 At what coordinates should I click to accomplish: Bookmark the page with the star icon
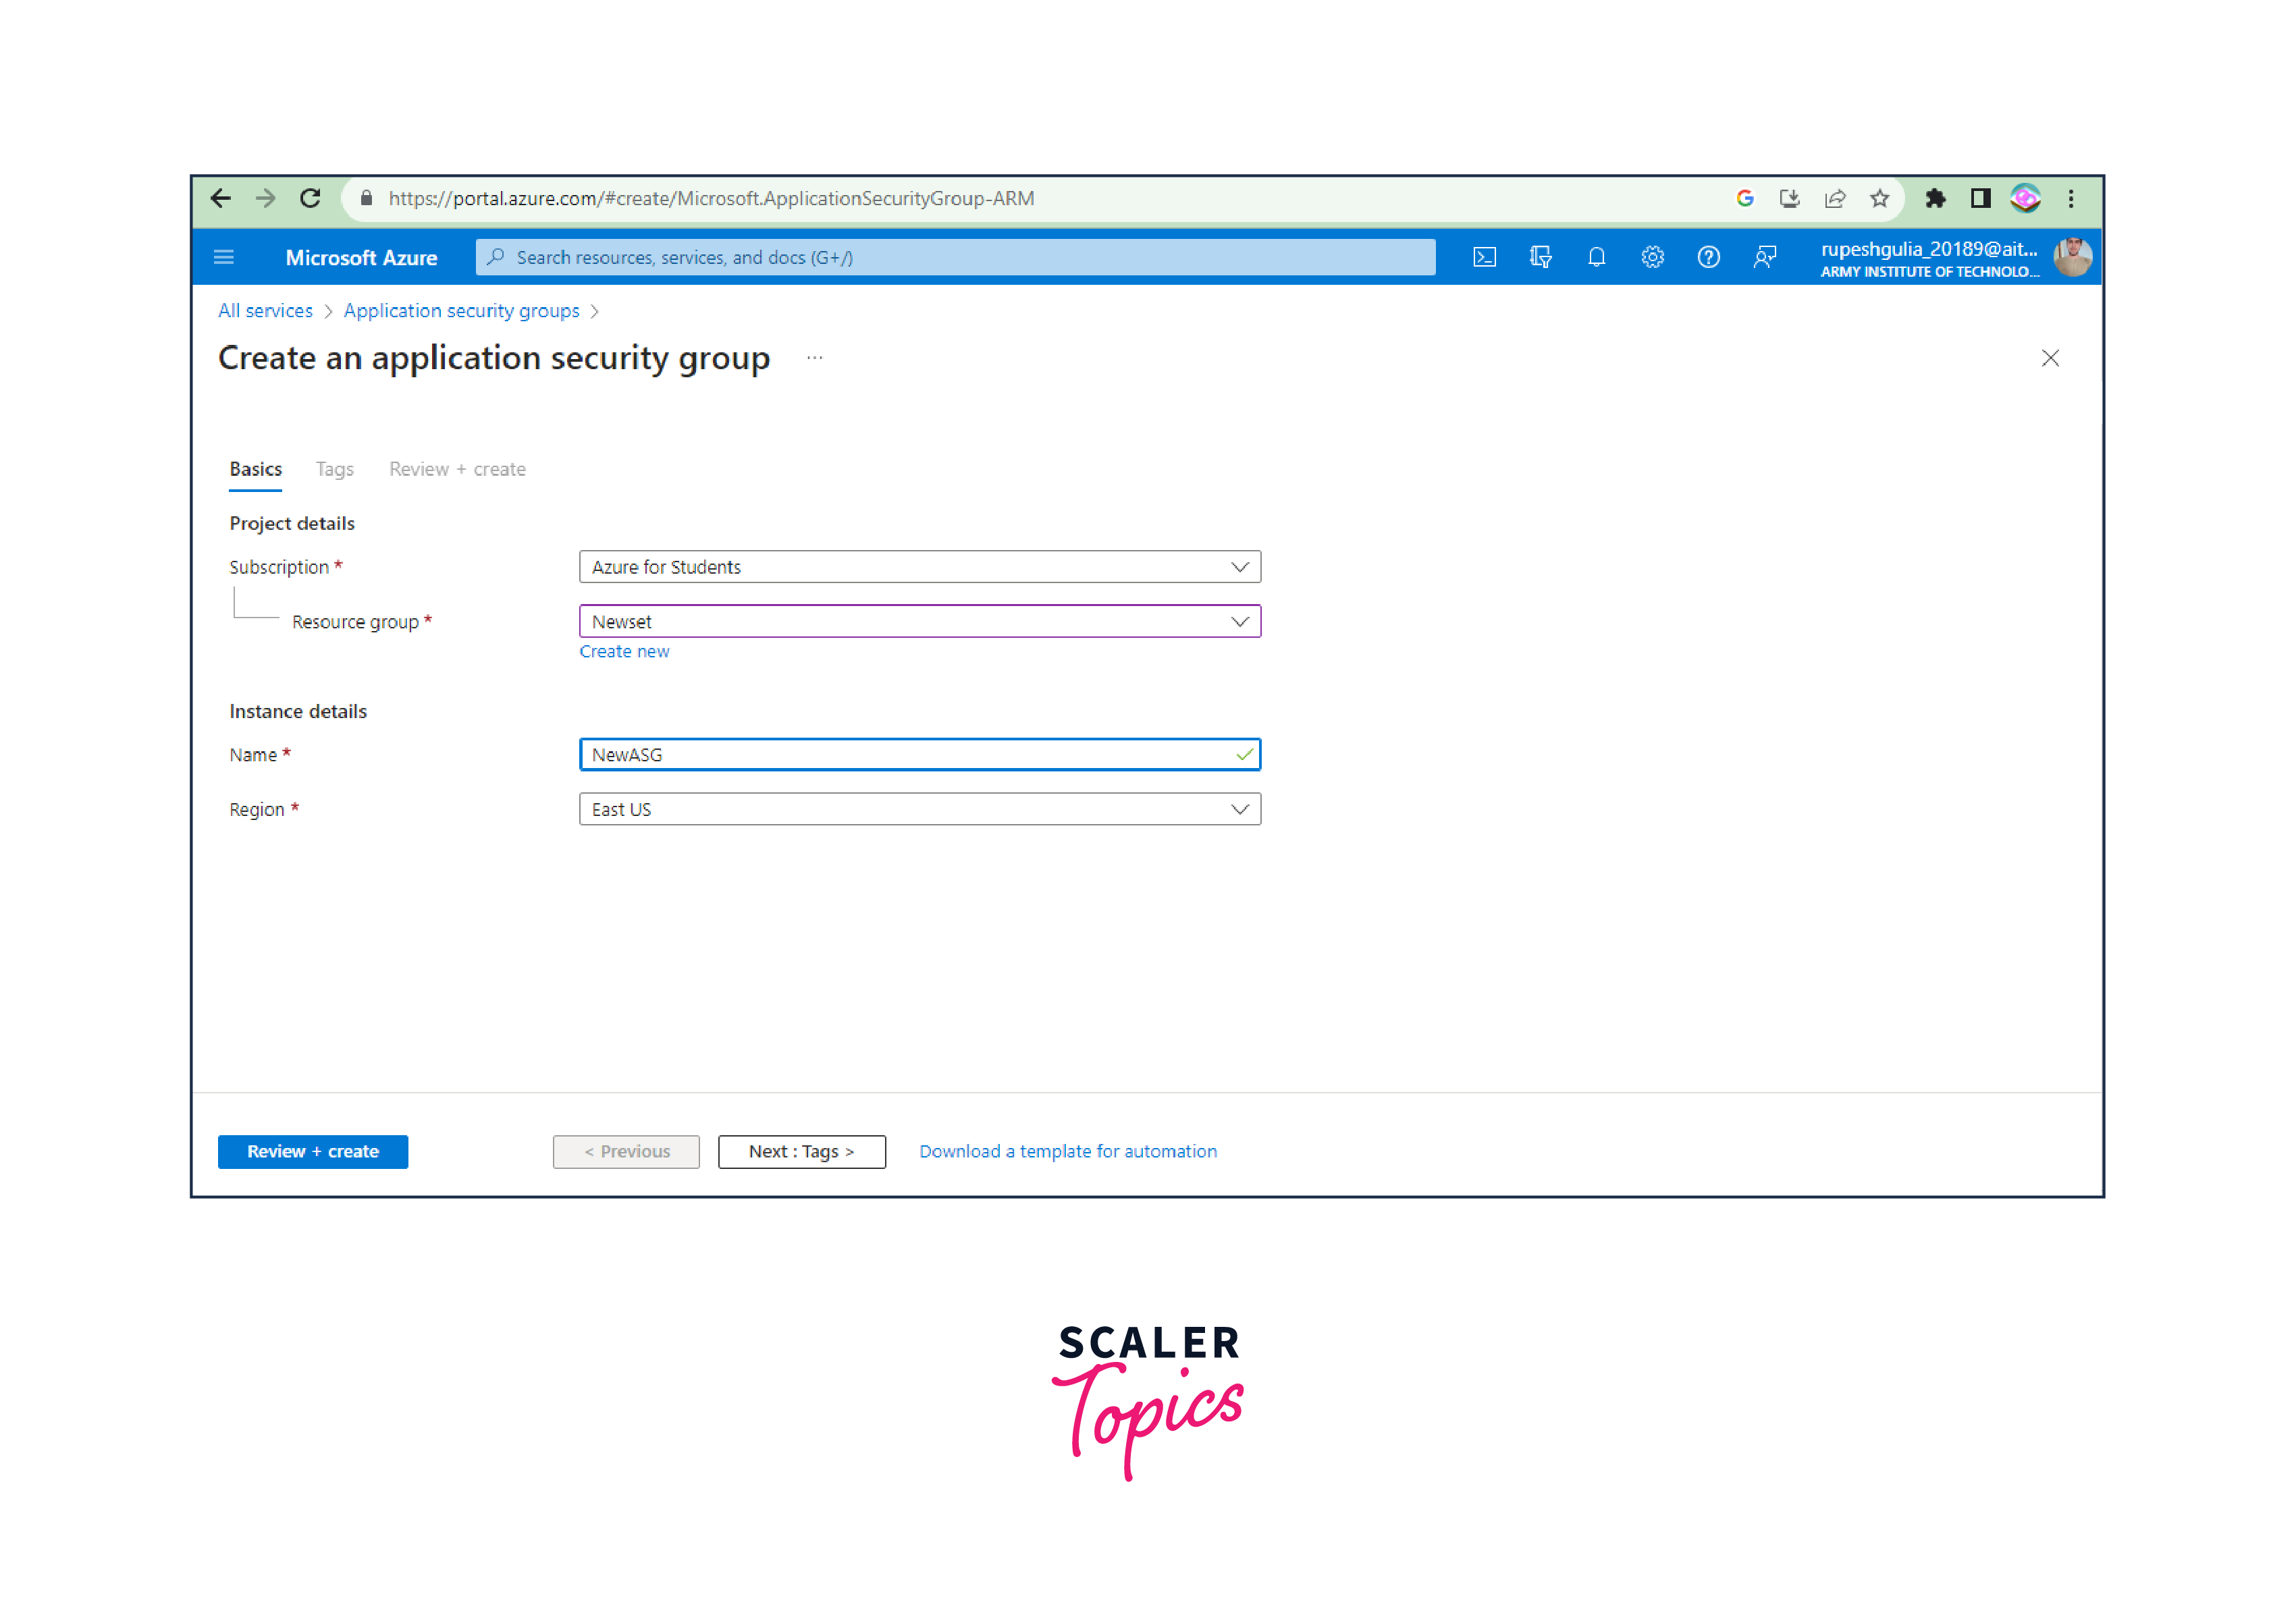[1879, 198]
